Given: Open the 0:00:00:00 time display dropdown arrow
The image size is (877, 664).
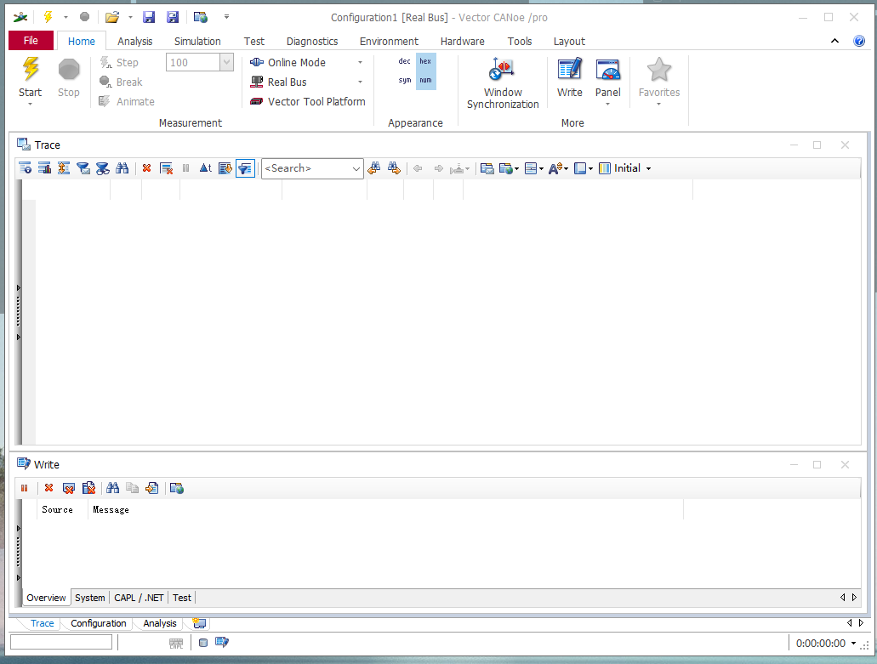Looking at the screenshot, I should (853, 644).
